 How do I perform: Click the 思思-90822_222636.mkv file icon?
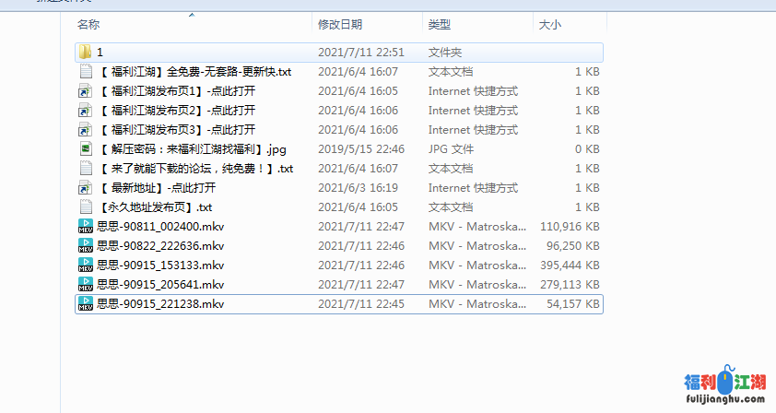coord(85,246)
